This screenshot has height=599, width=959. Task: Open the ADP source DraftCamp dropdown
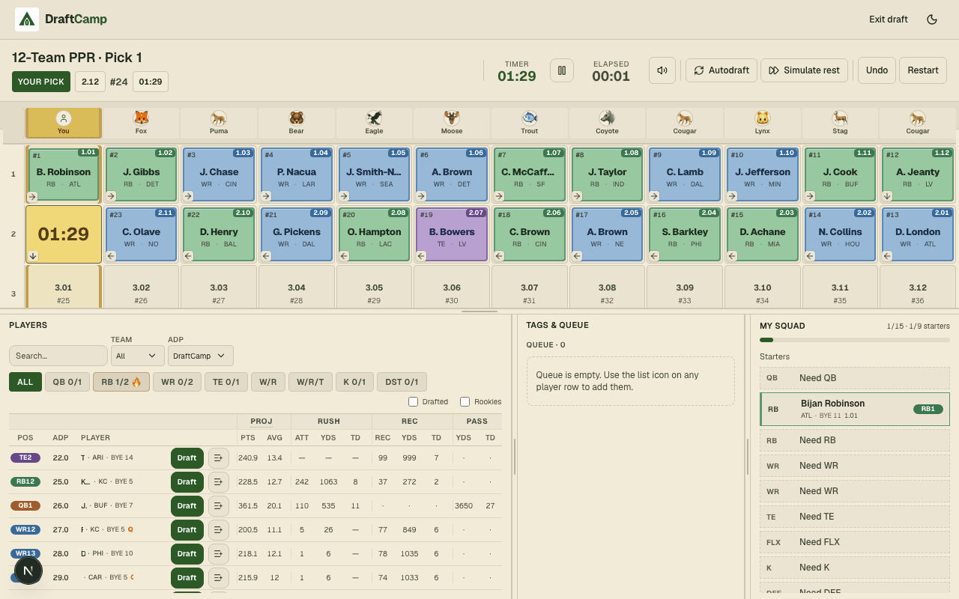tap(201, 356)
